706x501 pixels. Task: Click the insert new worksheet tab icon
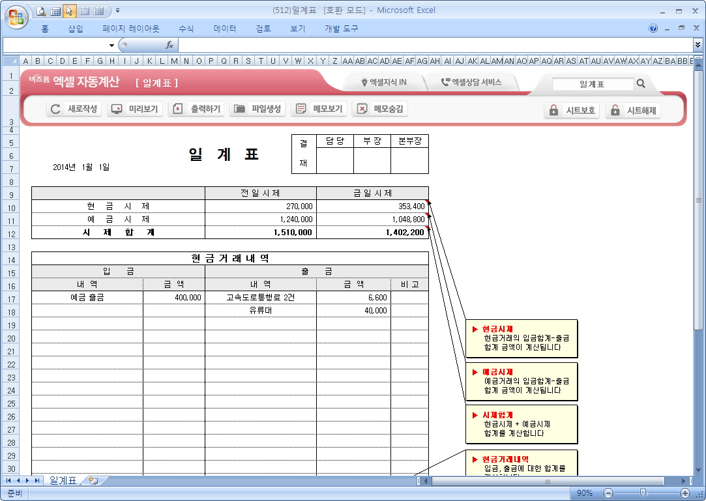[93, 481]
